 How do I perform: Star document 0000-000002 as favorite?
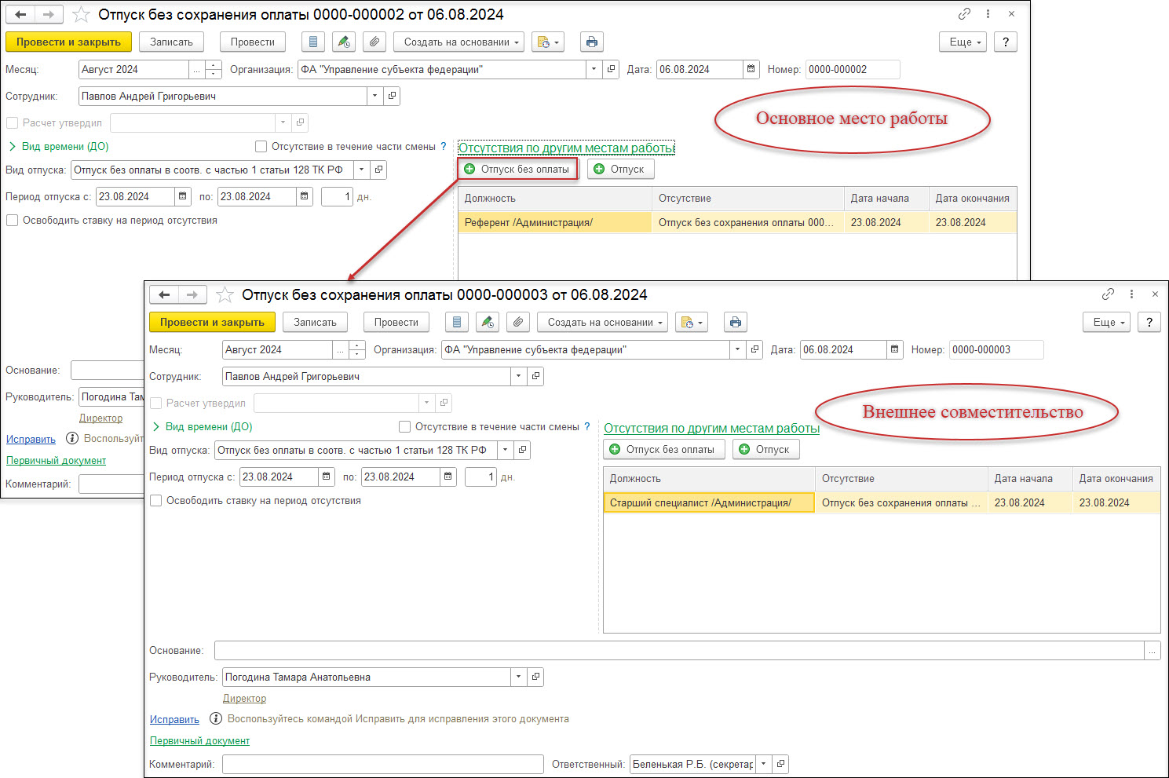(x=81, y=15)
